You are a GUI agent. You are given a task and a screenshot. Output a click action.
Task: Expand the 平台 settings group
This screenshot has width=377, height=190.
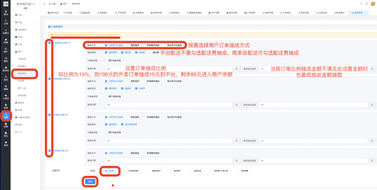tap(25, 15)
